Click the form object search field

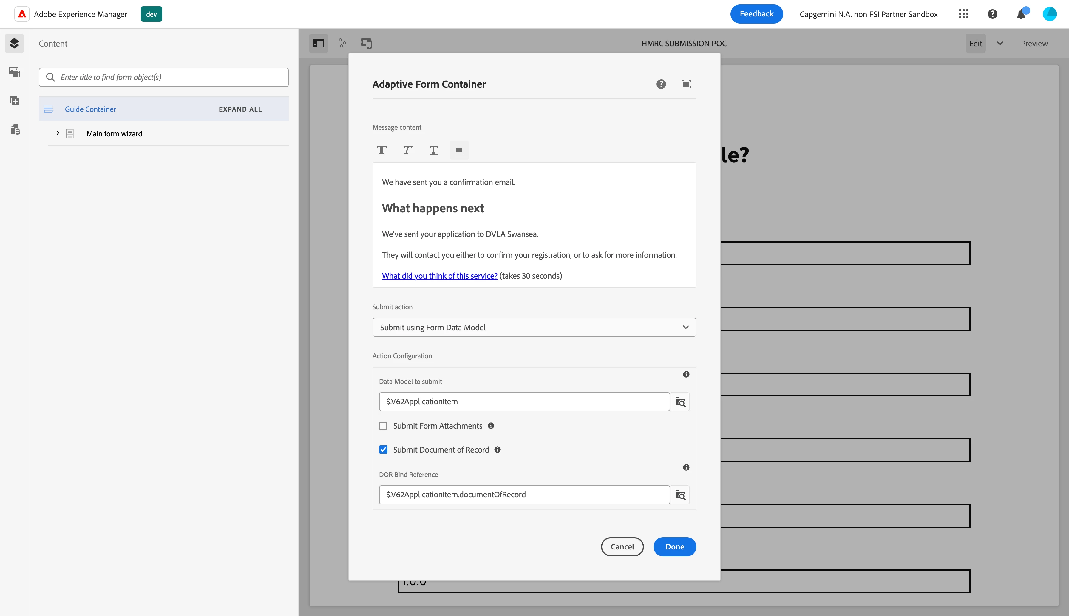tap(169, 78)
